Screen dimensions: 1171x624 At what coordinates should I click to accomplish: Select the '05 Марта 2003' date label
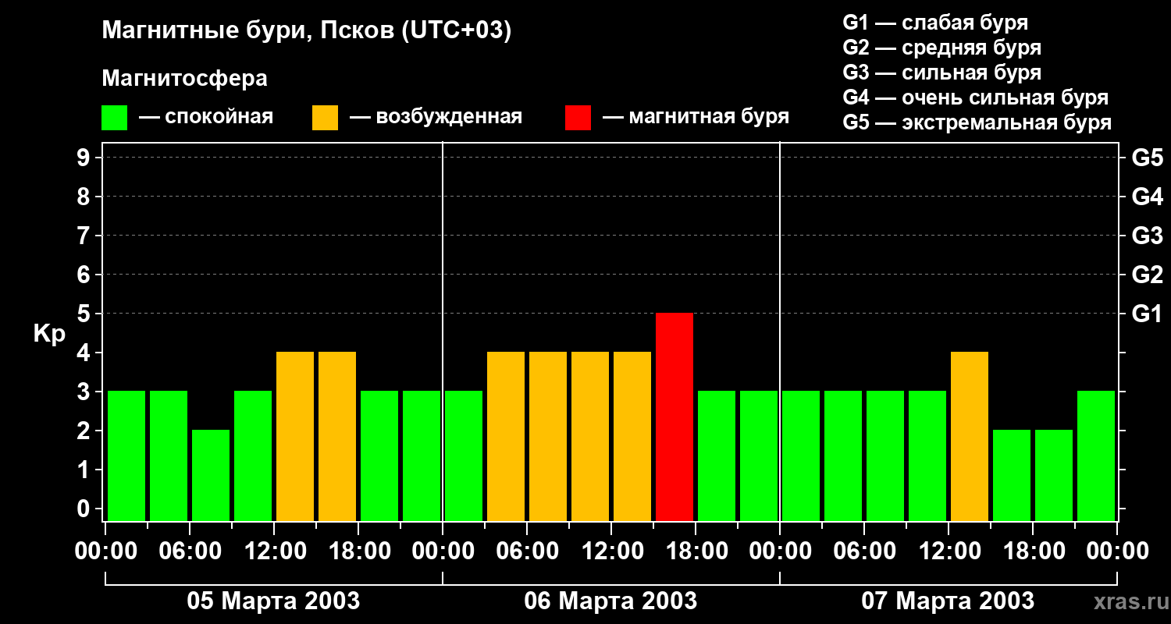pyautogui.click(x=273, y=601)
